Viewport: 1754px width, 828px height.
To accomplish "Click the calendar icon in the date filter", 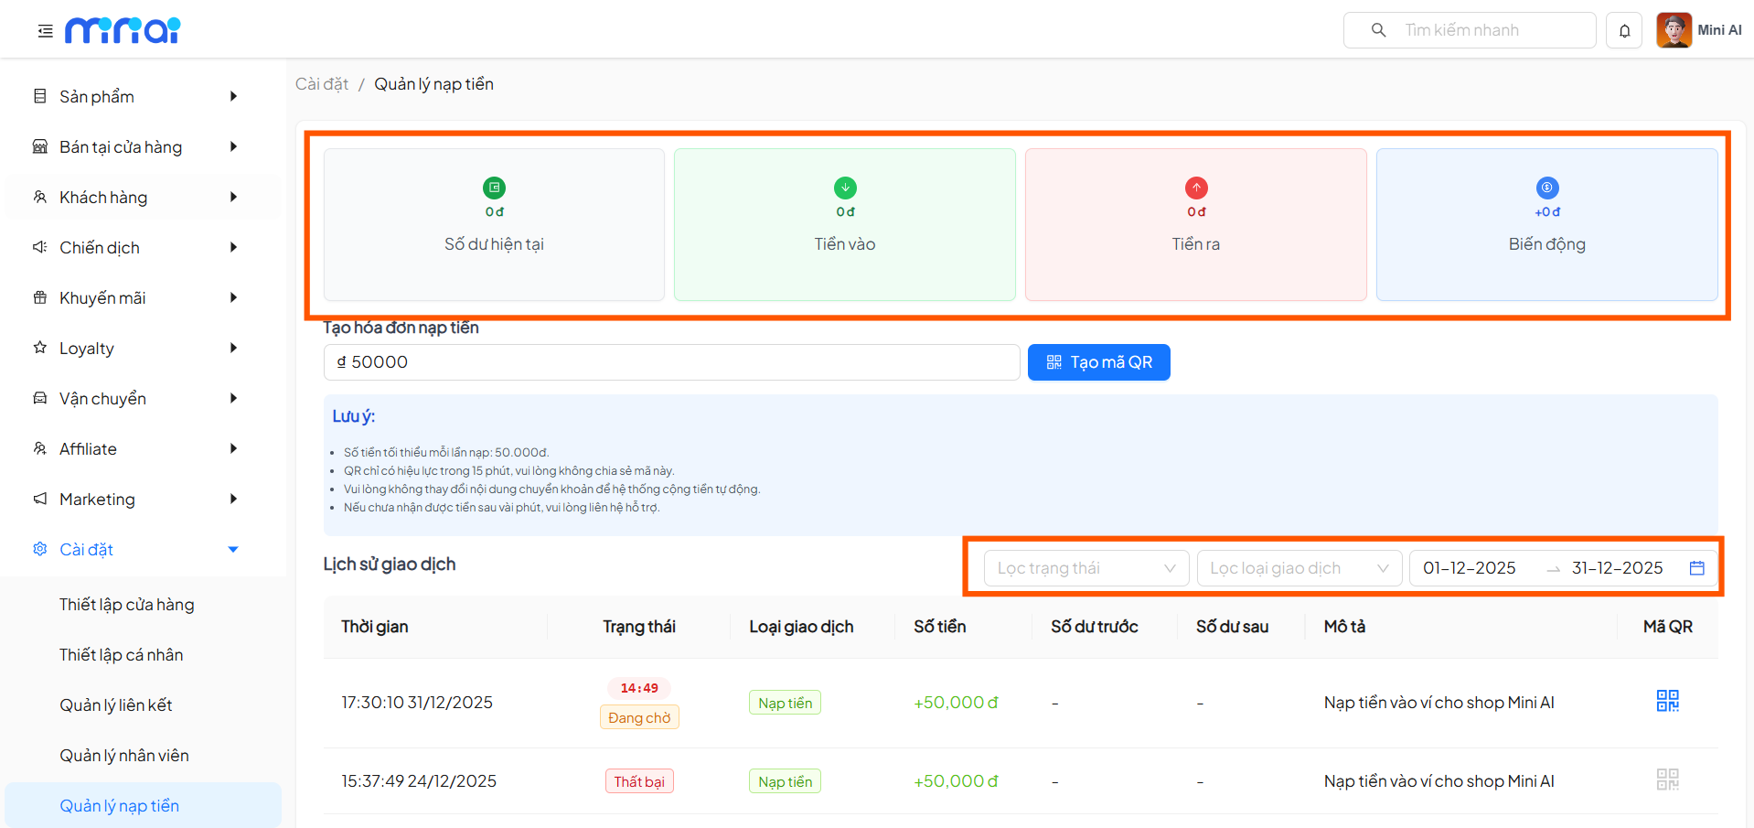I will point(1697,567).
